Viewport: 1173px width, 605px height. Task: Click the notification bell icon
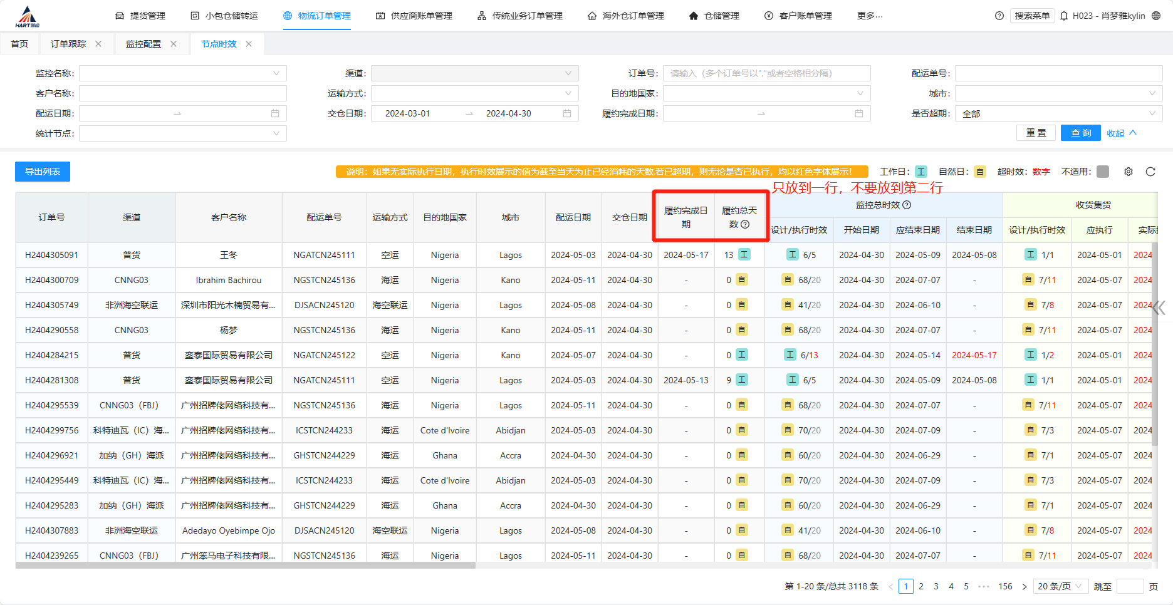pos(1064,16)
